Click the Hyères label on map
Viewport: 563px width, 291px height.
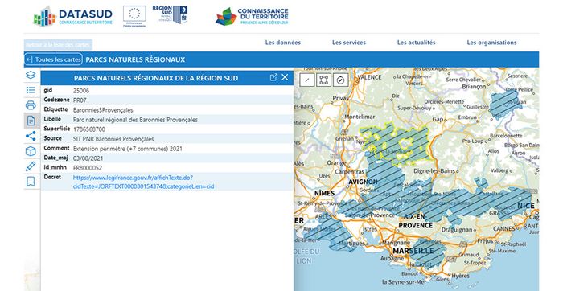tap(460, 276)
